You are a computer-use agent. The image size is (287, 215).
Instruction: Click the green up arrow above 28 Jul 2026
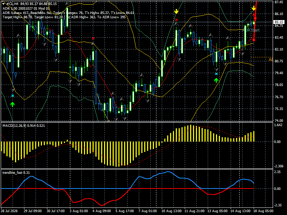(x=13, y=104)
